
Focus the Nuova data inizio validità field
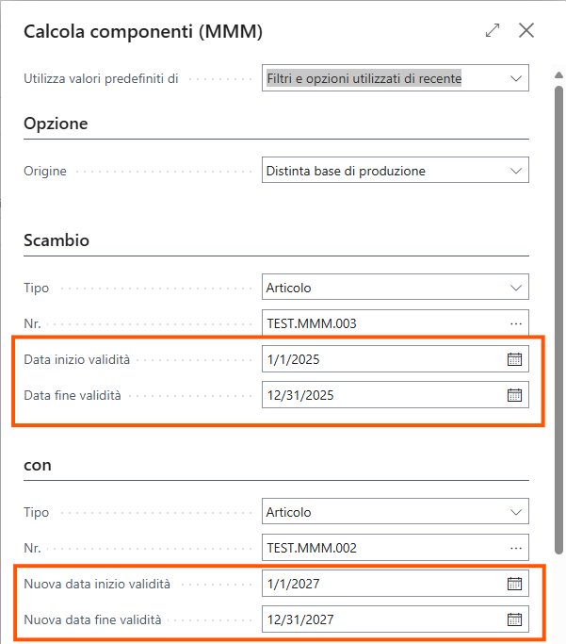(x=381, y=584)
